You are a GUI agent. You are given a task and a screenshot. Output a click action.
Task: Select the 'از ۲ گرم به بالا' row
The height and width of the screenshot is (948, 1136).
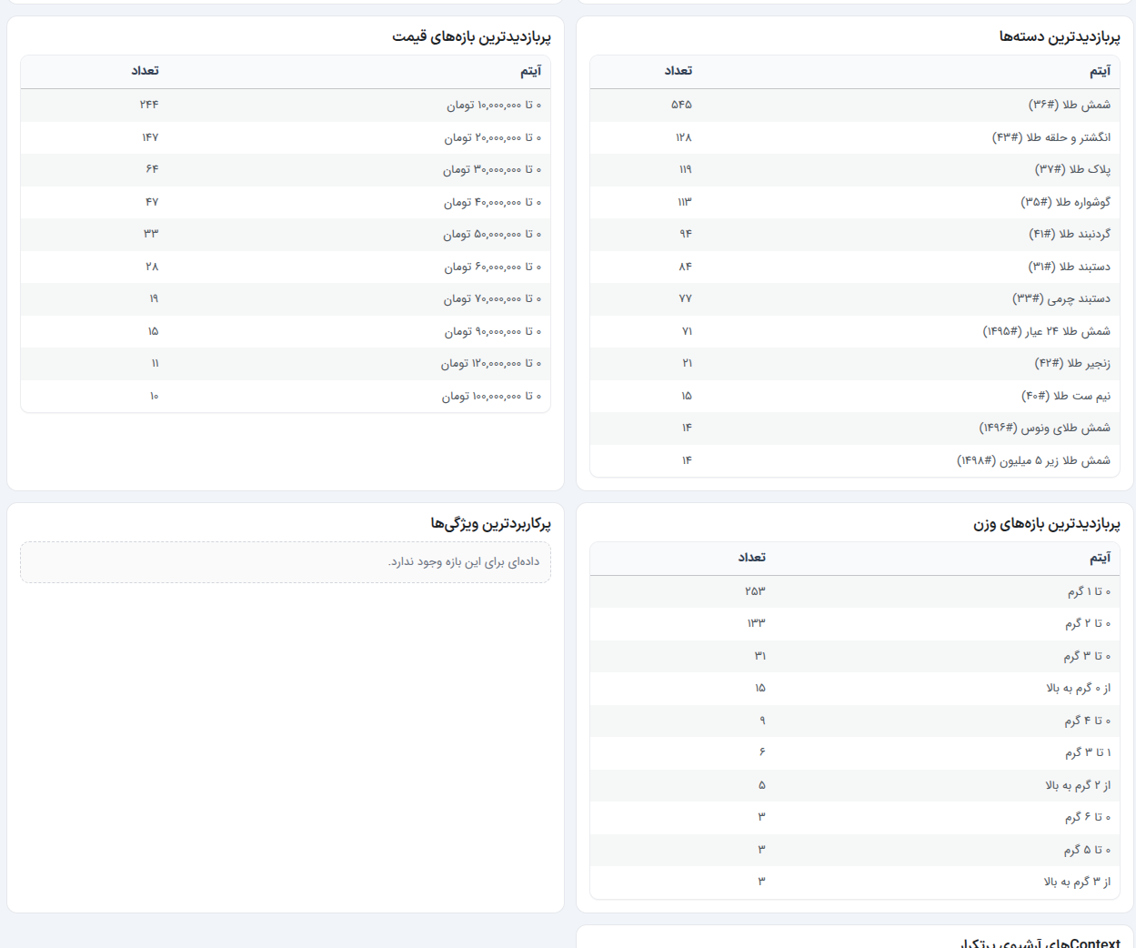point(855,785)
